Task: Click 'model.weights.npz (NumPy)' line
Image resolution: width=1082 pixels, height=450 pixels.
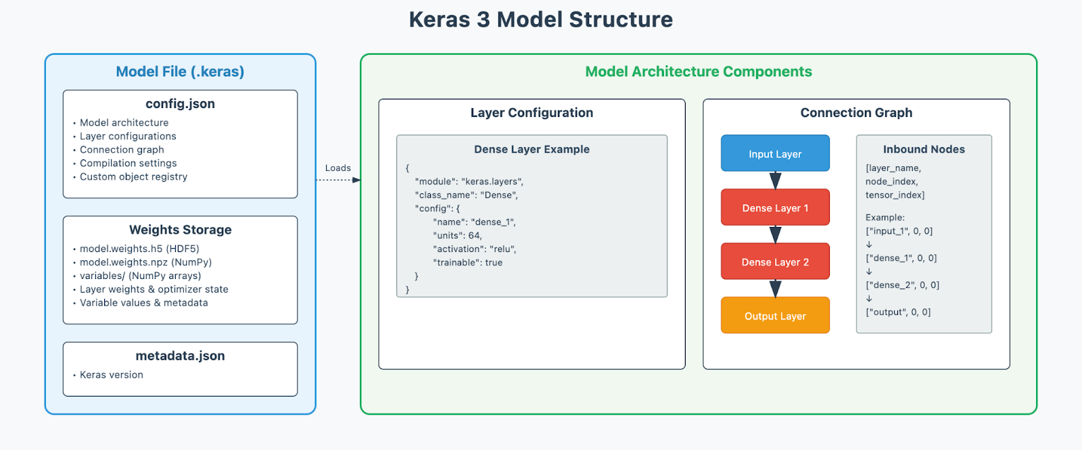Action: 146,262
